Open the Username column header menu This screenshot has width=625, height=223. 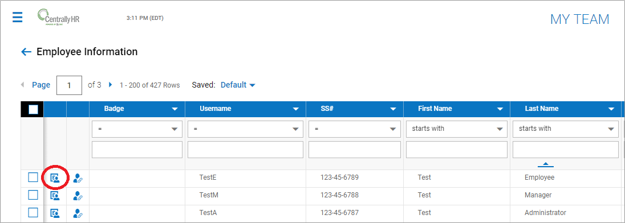click(x=296, y=109)
